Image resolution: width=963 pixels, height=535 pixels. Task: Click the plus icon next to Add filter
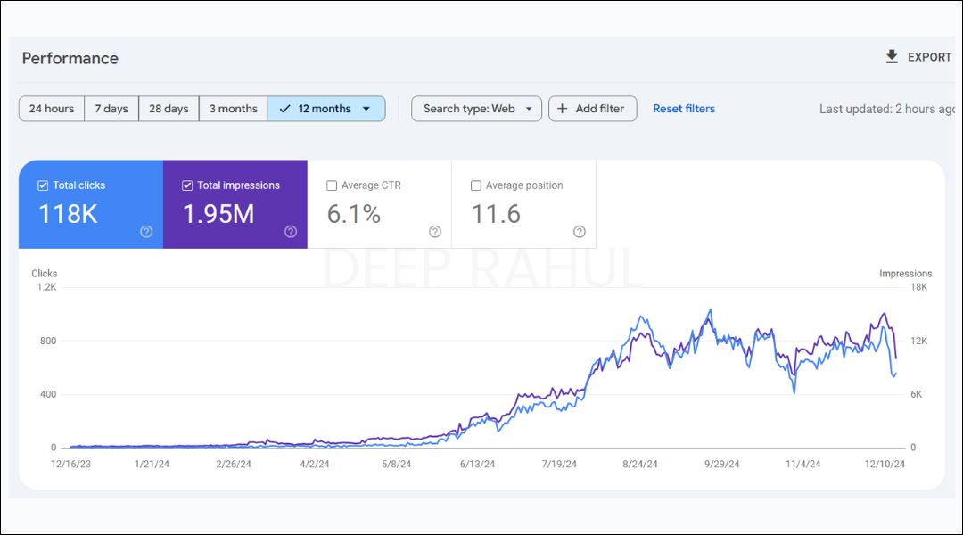click(x=563, y=108)
